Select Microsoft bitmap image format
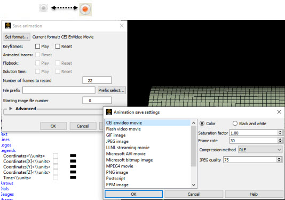Screen dimensions: 285x200 pos(148,160)
